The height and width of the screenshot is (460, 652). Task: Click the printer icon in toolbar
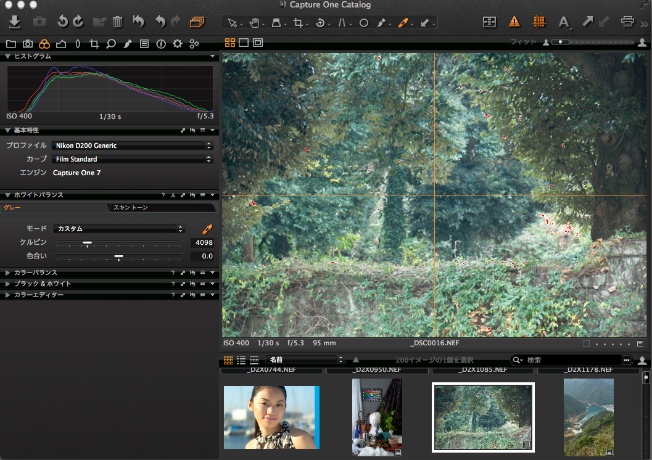628,22
